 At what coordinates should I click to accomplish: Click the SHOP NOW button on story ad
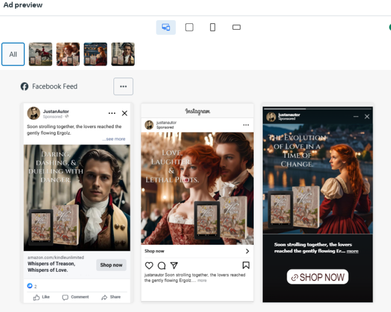318,277
